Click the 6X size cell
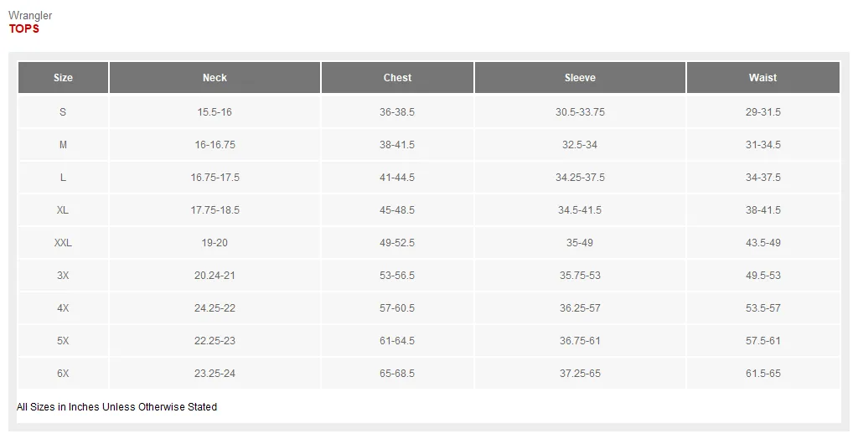 pyautogui.click(x=63, y=373)
